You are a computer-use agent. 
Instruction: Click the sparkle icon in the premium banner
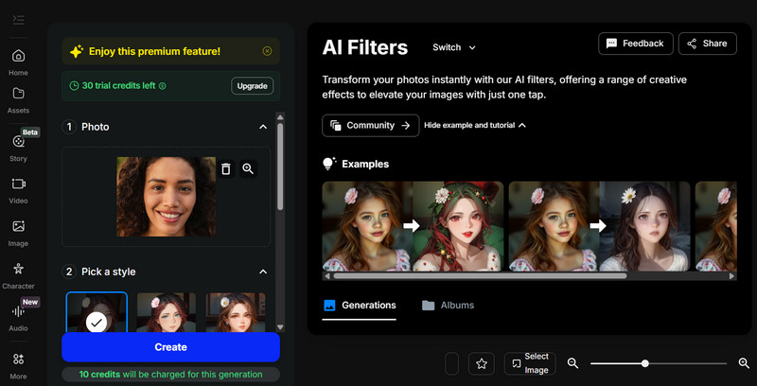[77, 51]
